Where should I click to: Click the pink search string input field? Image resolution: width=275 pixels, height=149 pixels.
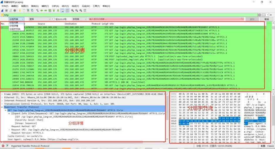[166, 19]
